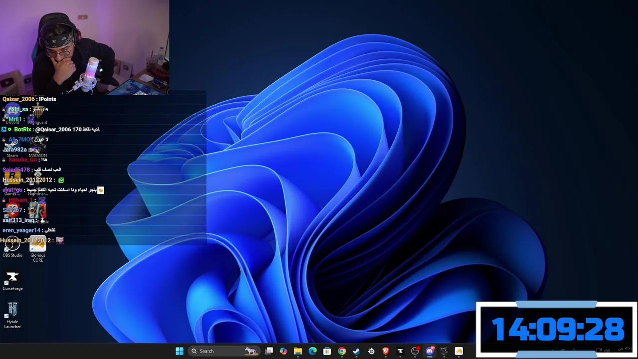Viewport: 638px width, 359px height.
Task: Launch Brave browser from the taskbar
Action: click(x=385, y=351)
